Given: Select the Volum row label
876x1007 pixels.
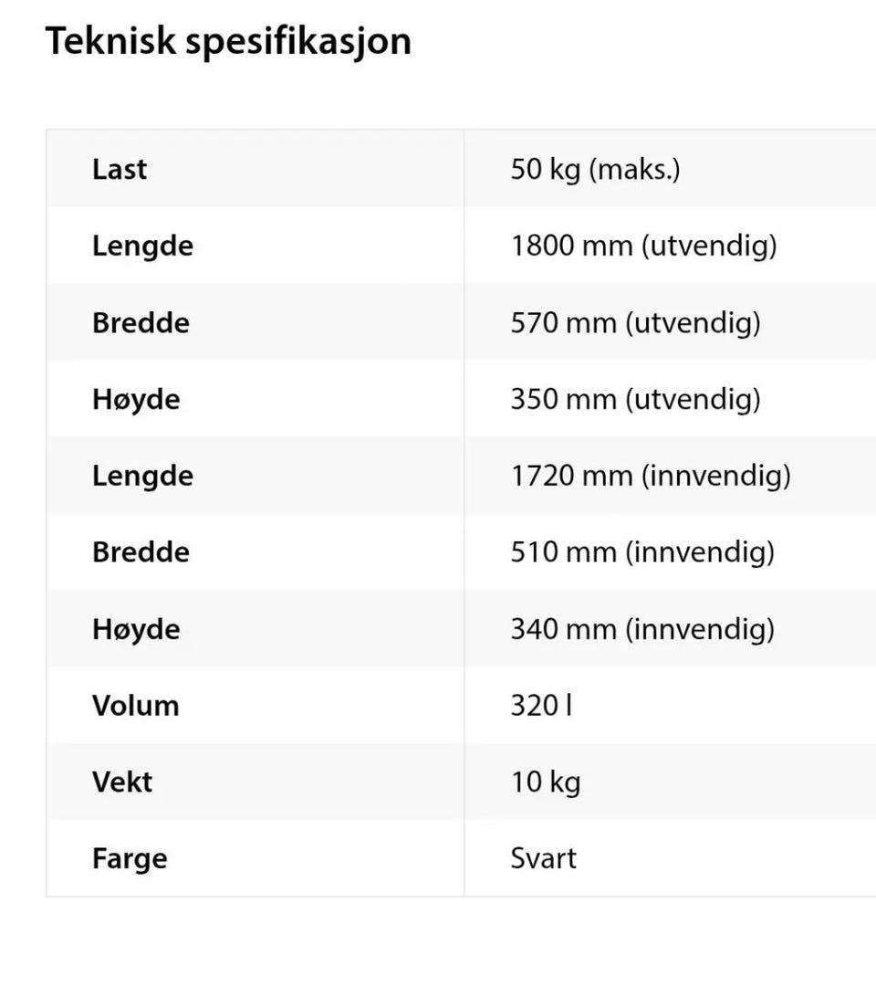Looking at the screenshot, I should [x=135, y=706].
